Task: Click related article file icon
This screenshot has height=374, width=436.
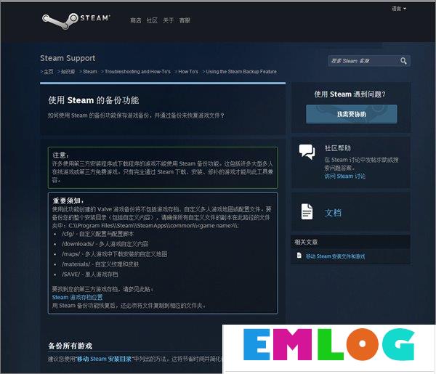Action: point(299,256)
